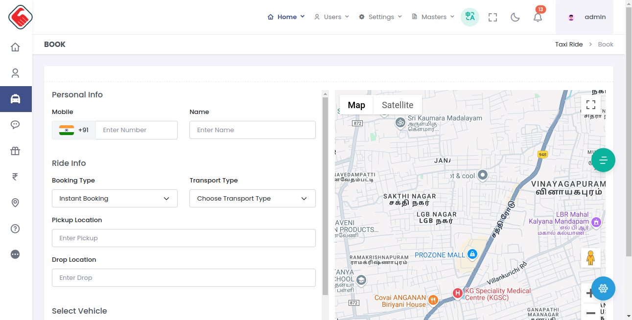Open the Masters menu
632x320 pixels.
(x=433, y=17)
